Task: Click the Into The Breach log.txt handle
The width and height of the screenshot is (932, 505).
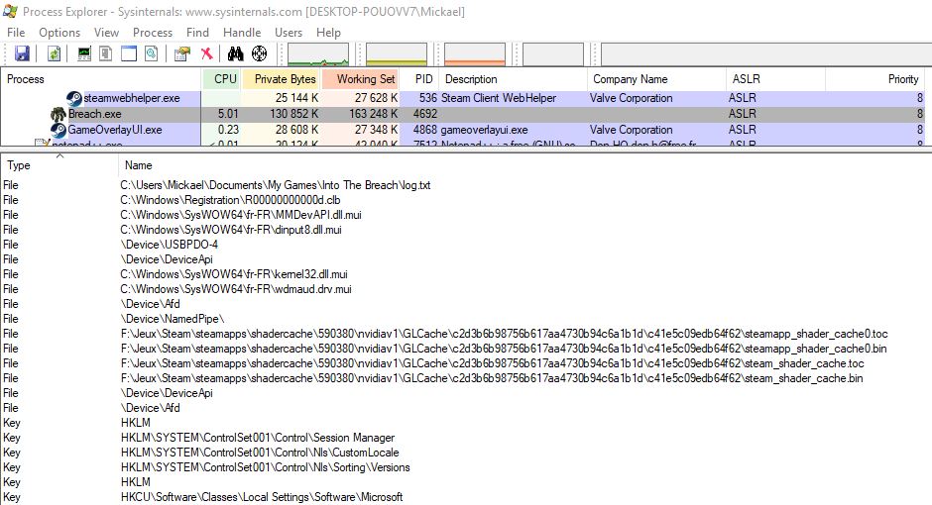Action: click(x=276, y=185)
